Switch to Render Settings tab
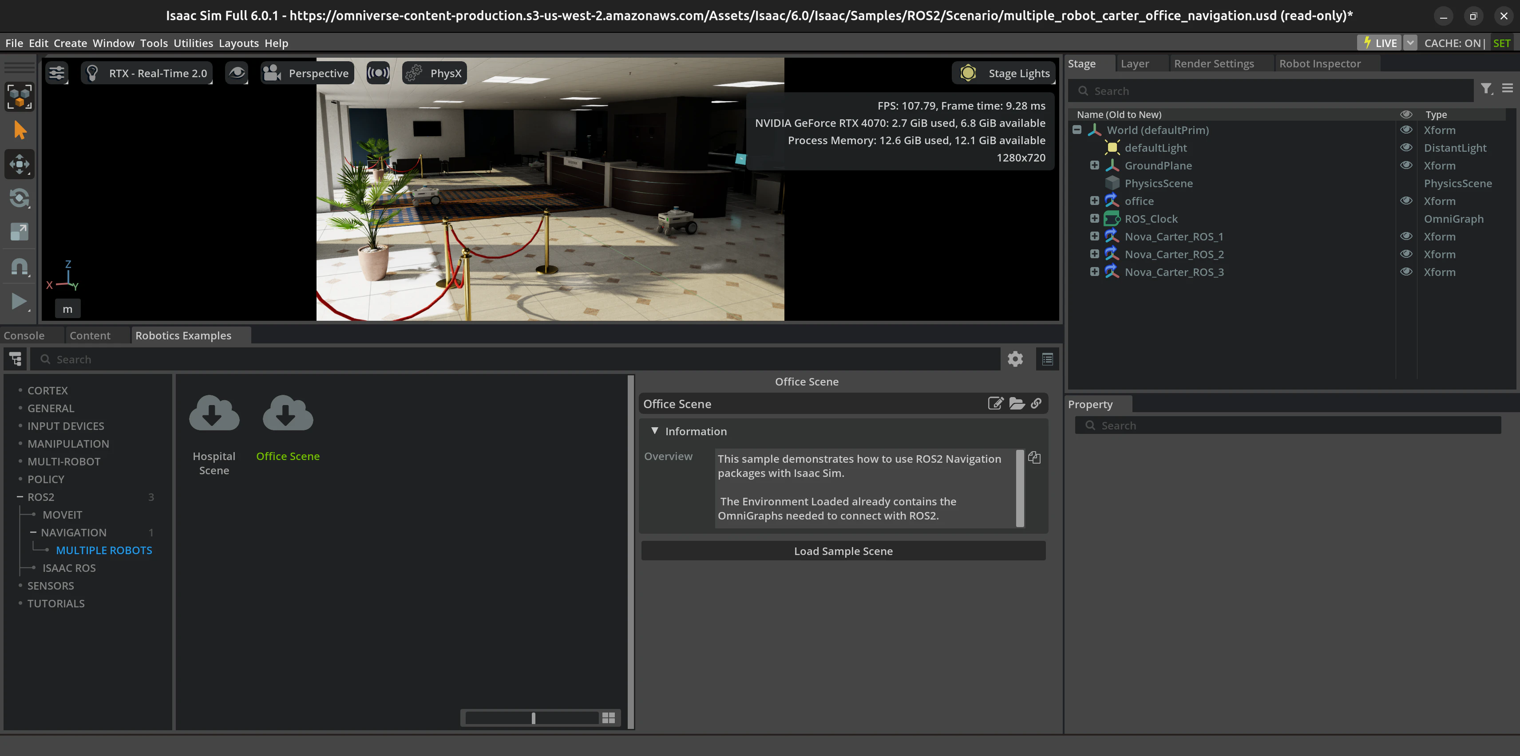The height and width of the screenshot is (756, 1520). (1214, 64)
